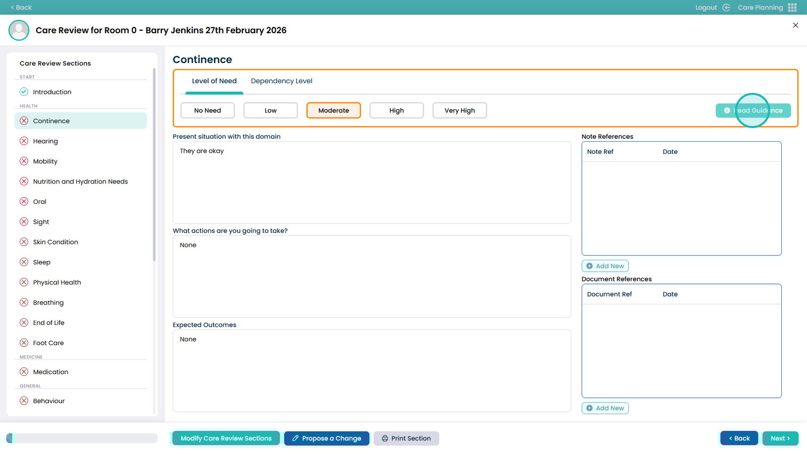
Task: Click the Care Planning apps grid icon
Action: (792, 8)
